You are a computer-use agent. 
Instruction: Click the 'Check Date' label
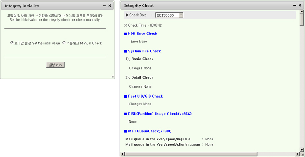click(138, 15)
